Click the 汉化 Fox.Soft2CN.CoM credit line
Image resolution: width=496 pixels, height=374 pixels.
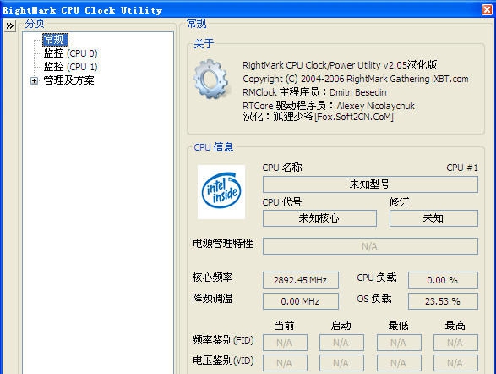coord(318,117)
